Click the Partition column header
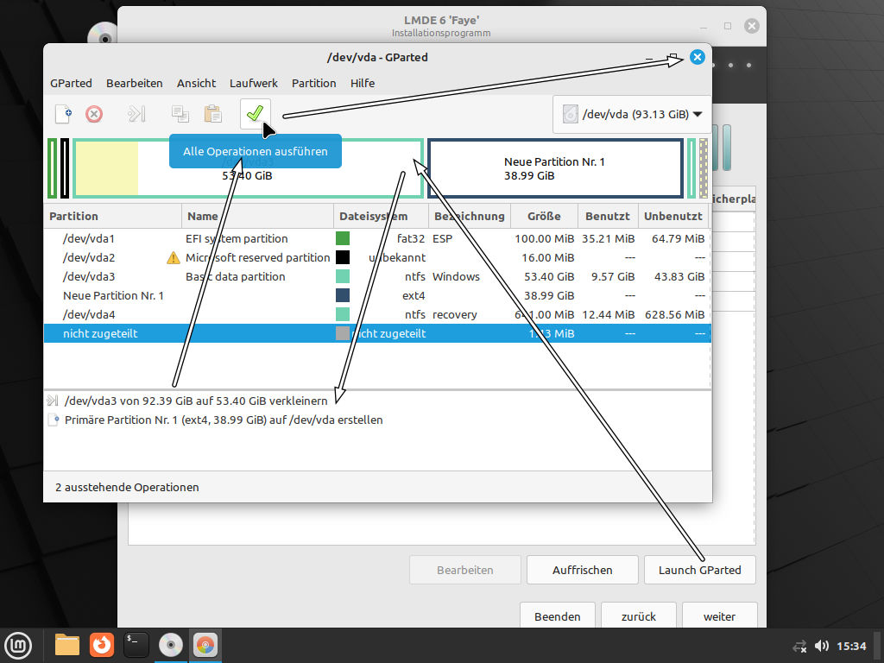 click(x=113, y=216)
